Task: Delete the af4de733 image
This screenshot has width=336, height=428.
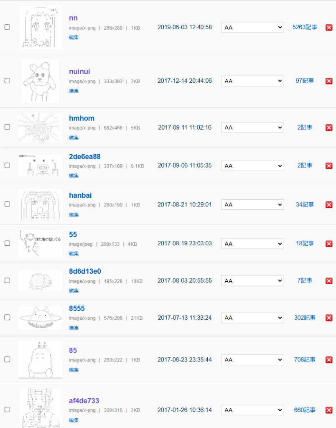Action: (329, 410)
